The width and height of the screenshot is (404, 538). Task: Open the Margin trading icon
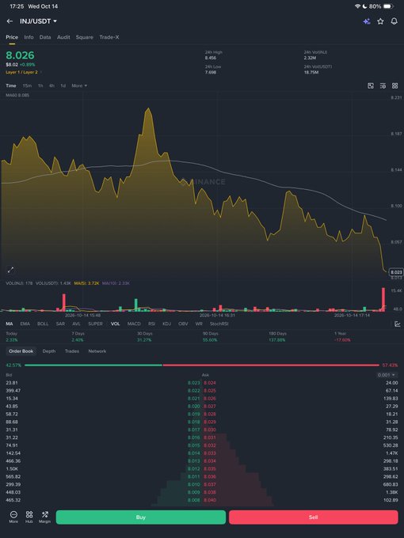[44, 517]
